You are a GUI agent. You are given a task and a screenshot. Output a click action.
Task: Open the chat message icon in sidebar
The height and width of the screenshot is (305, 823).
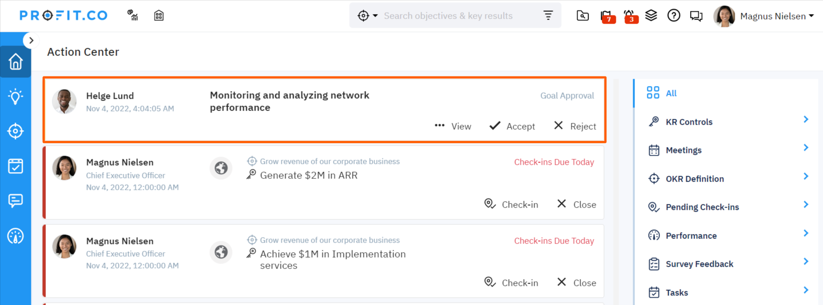[15, 201]
